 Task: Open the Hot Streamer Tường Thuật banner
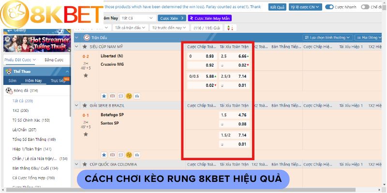(37, 43)
